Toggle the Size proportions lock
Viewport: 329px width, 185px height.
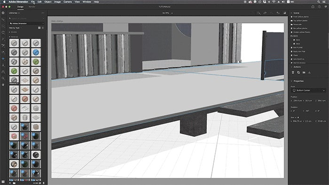coord(298,117)
